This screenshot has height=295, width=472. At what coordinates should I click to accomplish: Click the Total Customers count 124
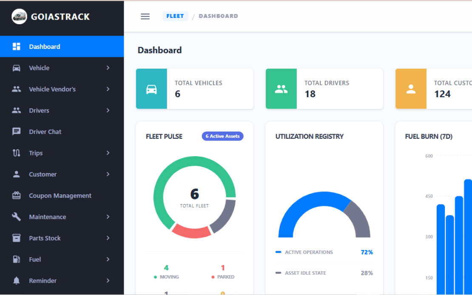(443, 94)
